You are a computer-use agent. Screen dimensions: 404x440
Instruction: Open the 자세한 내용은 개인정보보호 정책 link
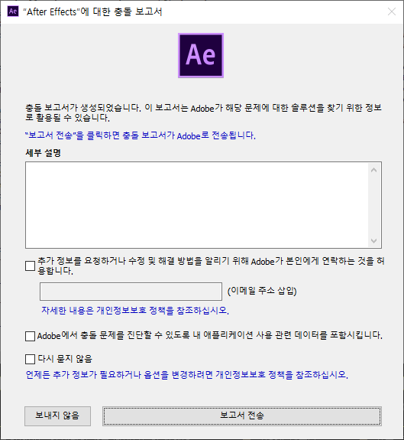pos(135,311)
